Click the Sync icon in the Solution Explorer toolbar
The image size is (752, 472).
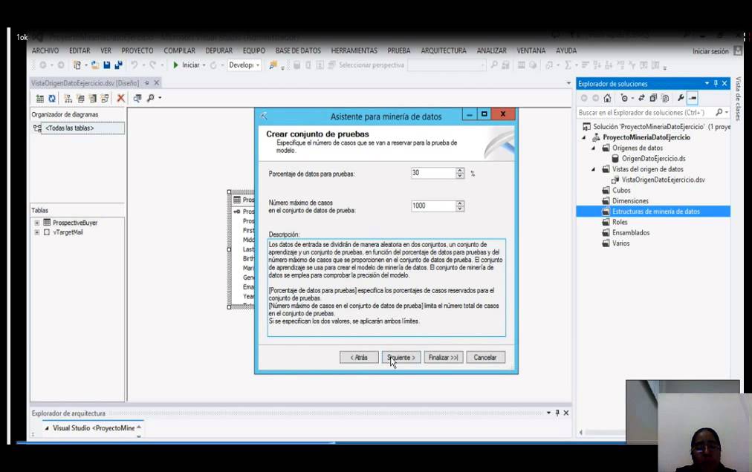click(641, 98)
